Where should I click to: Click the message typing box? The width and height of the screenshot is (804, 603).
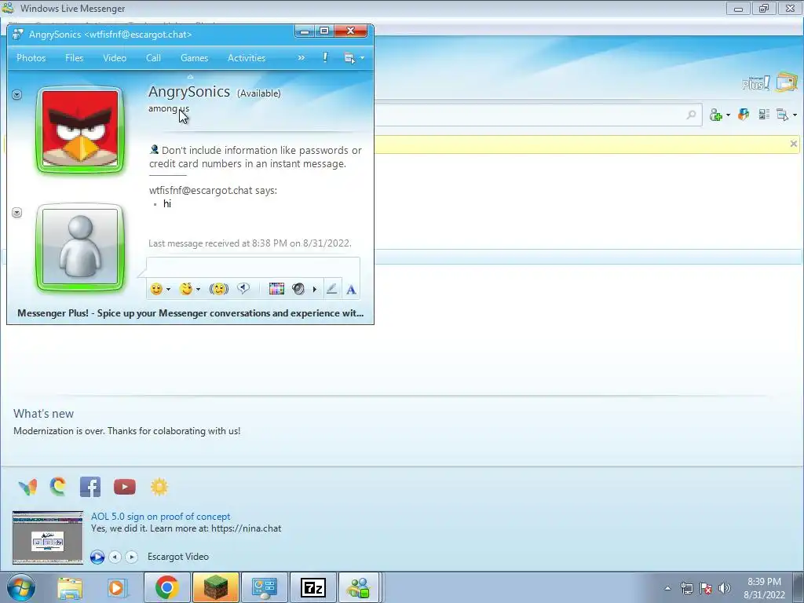254,268
